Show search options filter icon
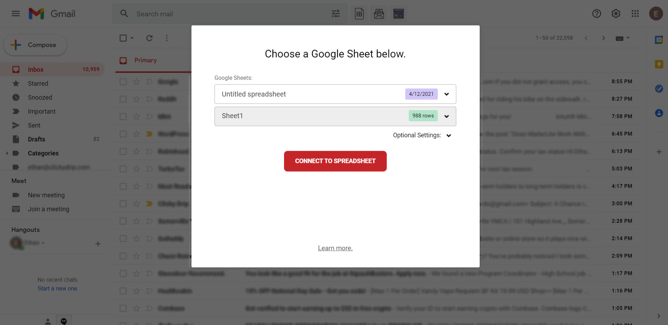 coord(335,14)
